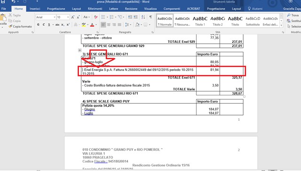Viewport: 301px width, 171px height.
Task: Switch to the ACROBAT tab
Action: pos(193,8)
